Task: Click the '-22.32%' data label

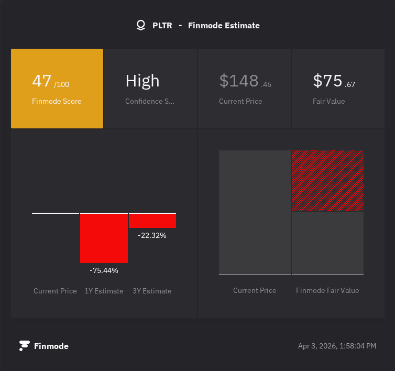Action: pos(152,235)
